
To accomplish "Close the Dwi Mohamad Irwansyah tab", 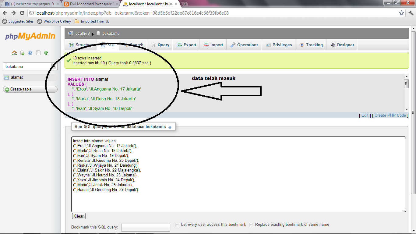I will coord(117,4).
